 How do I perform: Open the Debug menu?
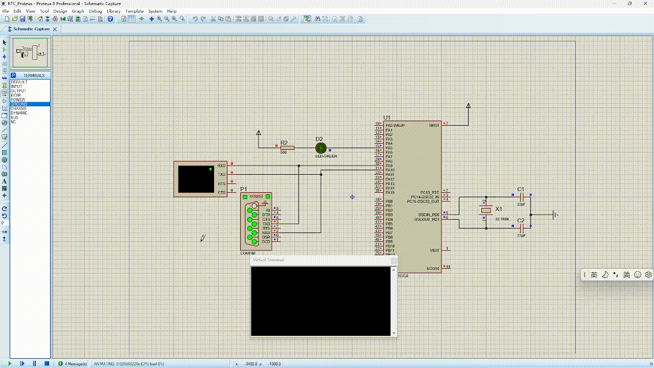pos(95,11)
